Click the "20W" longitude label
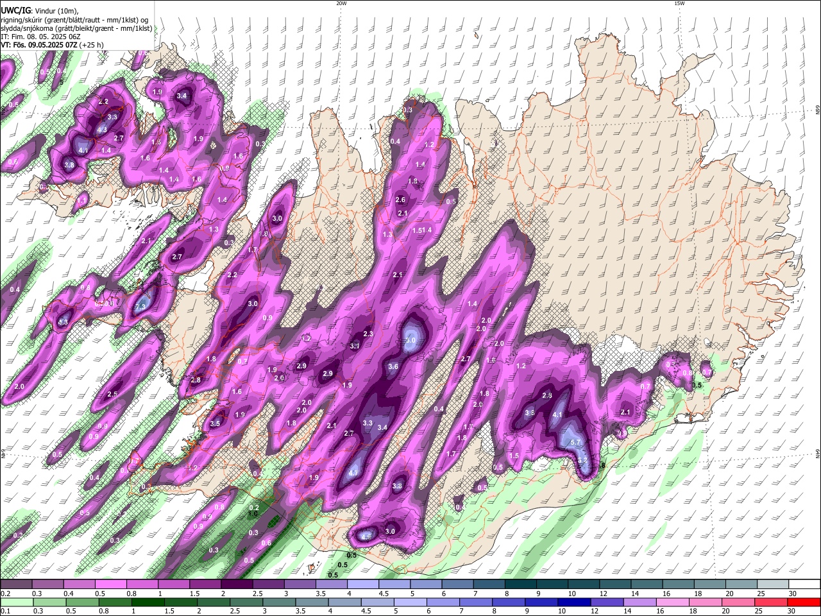 coord(341,3)
